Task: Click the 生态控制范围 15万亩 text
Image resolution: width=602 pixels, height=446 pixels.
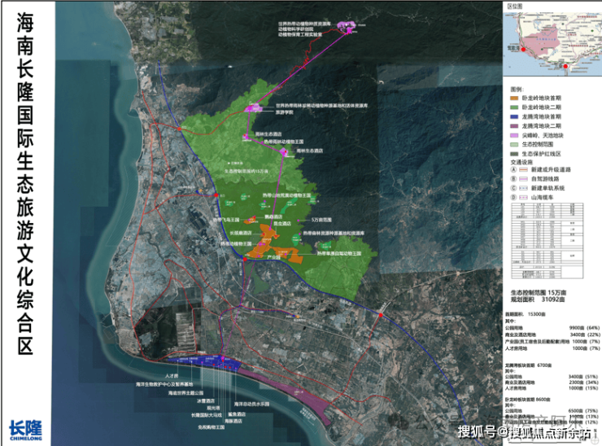Action: point(539,292)
